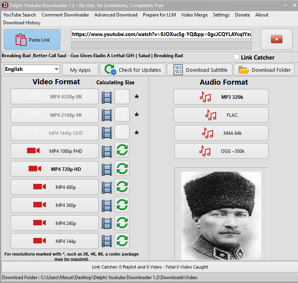Click green refresh size icon for 1080p FHD
This screenshot has width=298, height=283.
coord(122,150)
